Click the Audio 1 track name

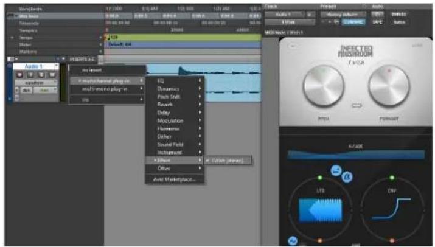pos(33,66)
